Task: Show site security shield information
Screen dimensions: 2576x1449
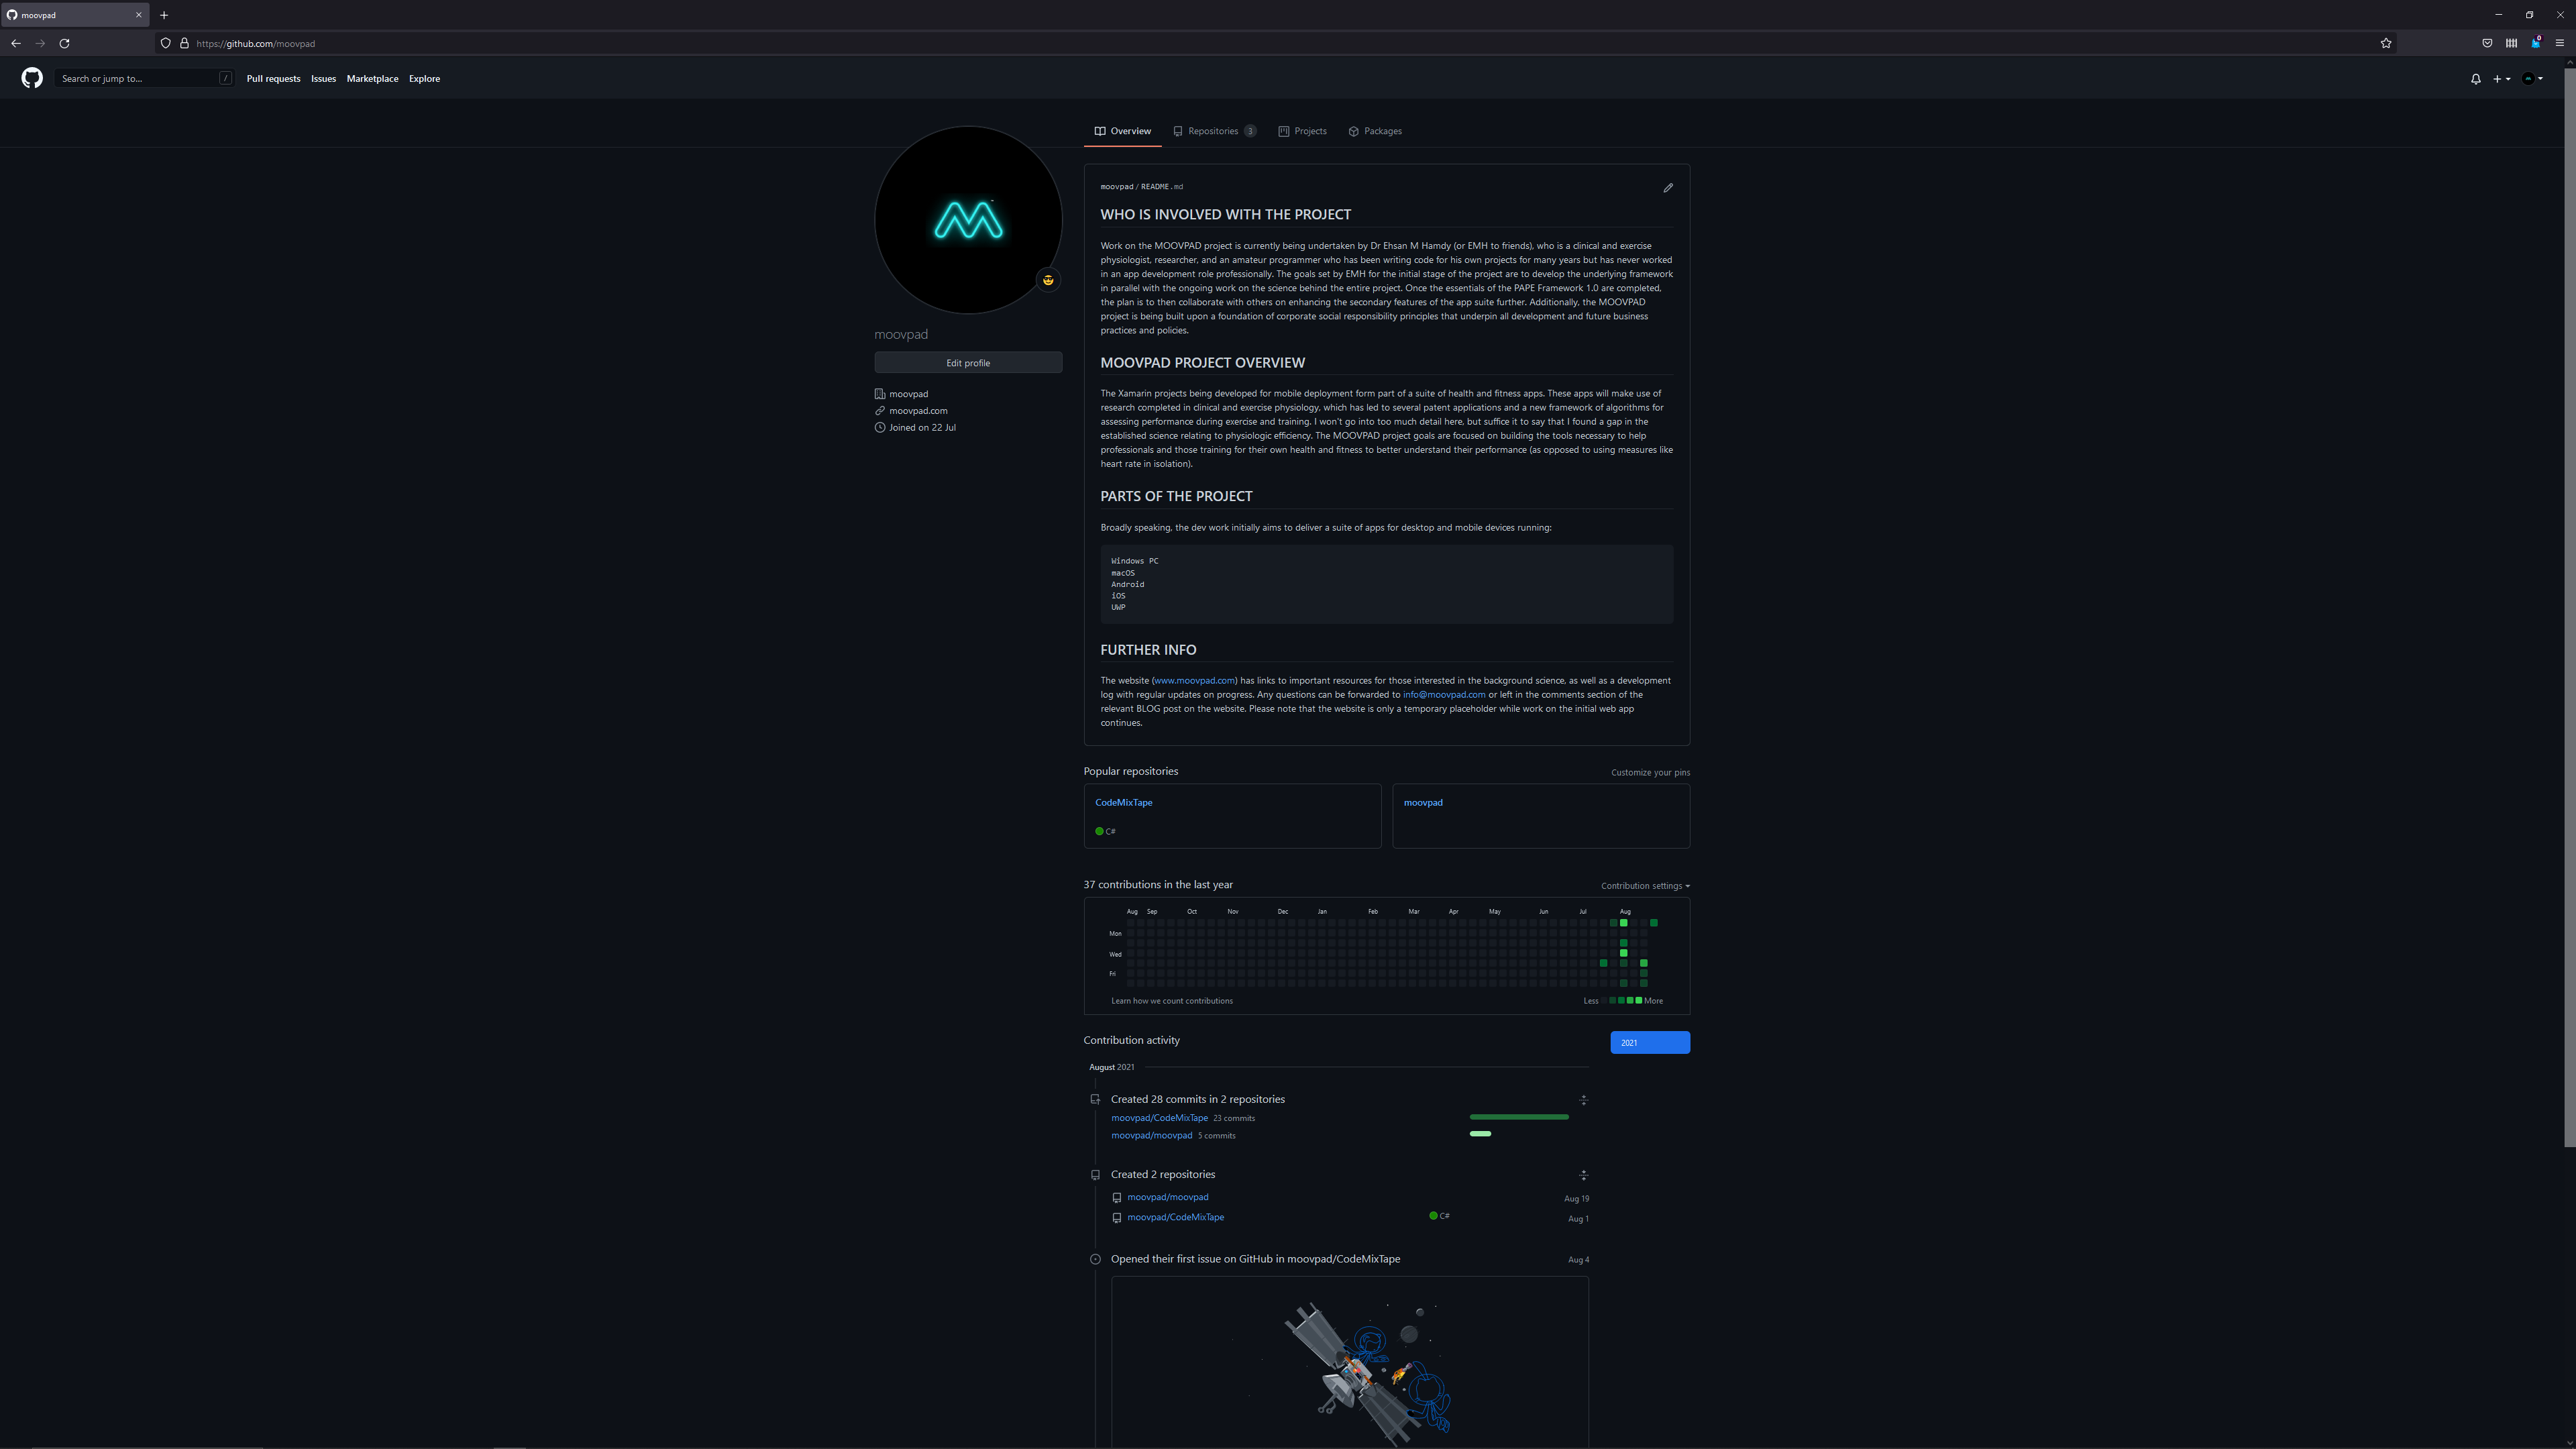Action: coord(166,43)
